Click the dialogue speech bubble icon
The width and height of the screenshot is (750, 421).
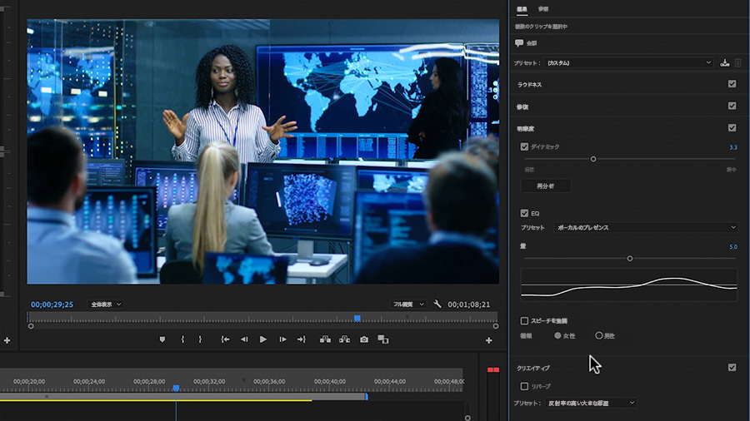(x=519, y=43)
